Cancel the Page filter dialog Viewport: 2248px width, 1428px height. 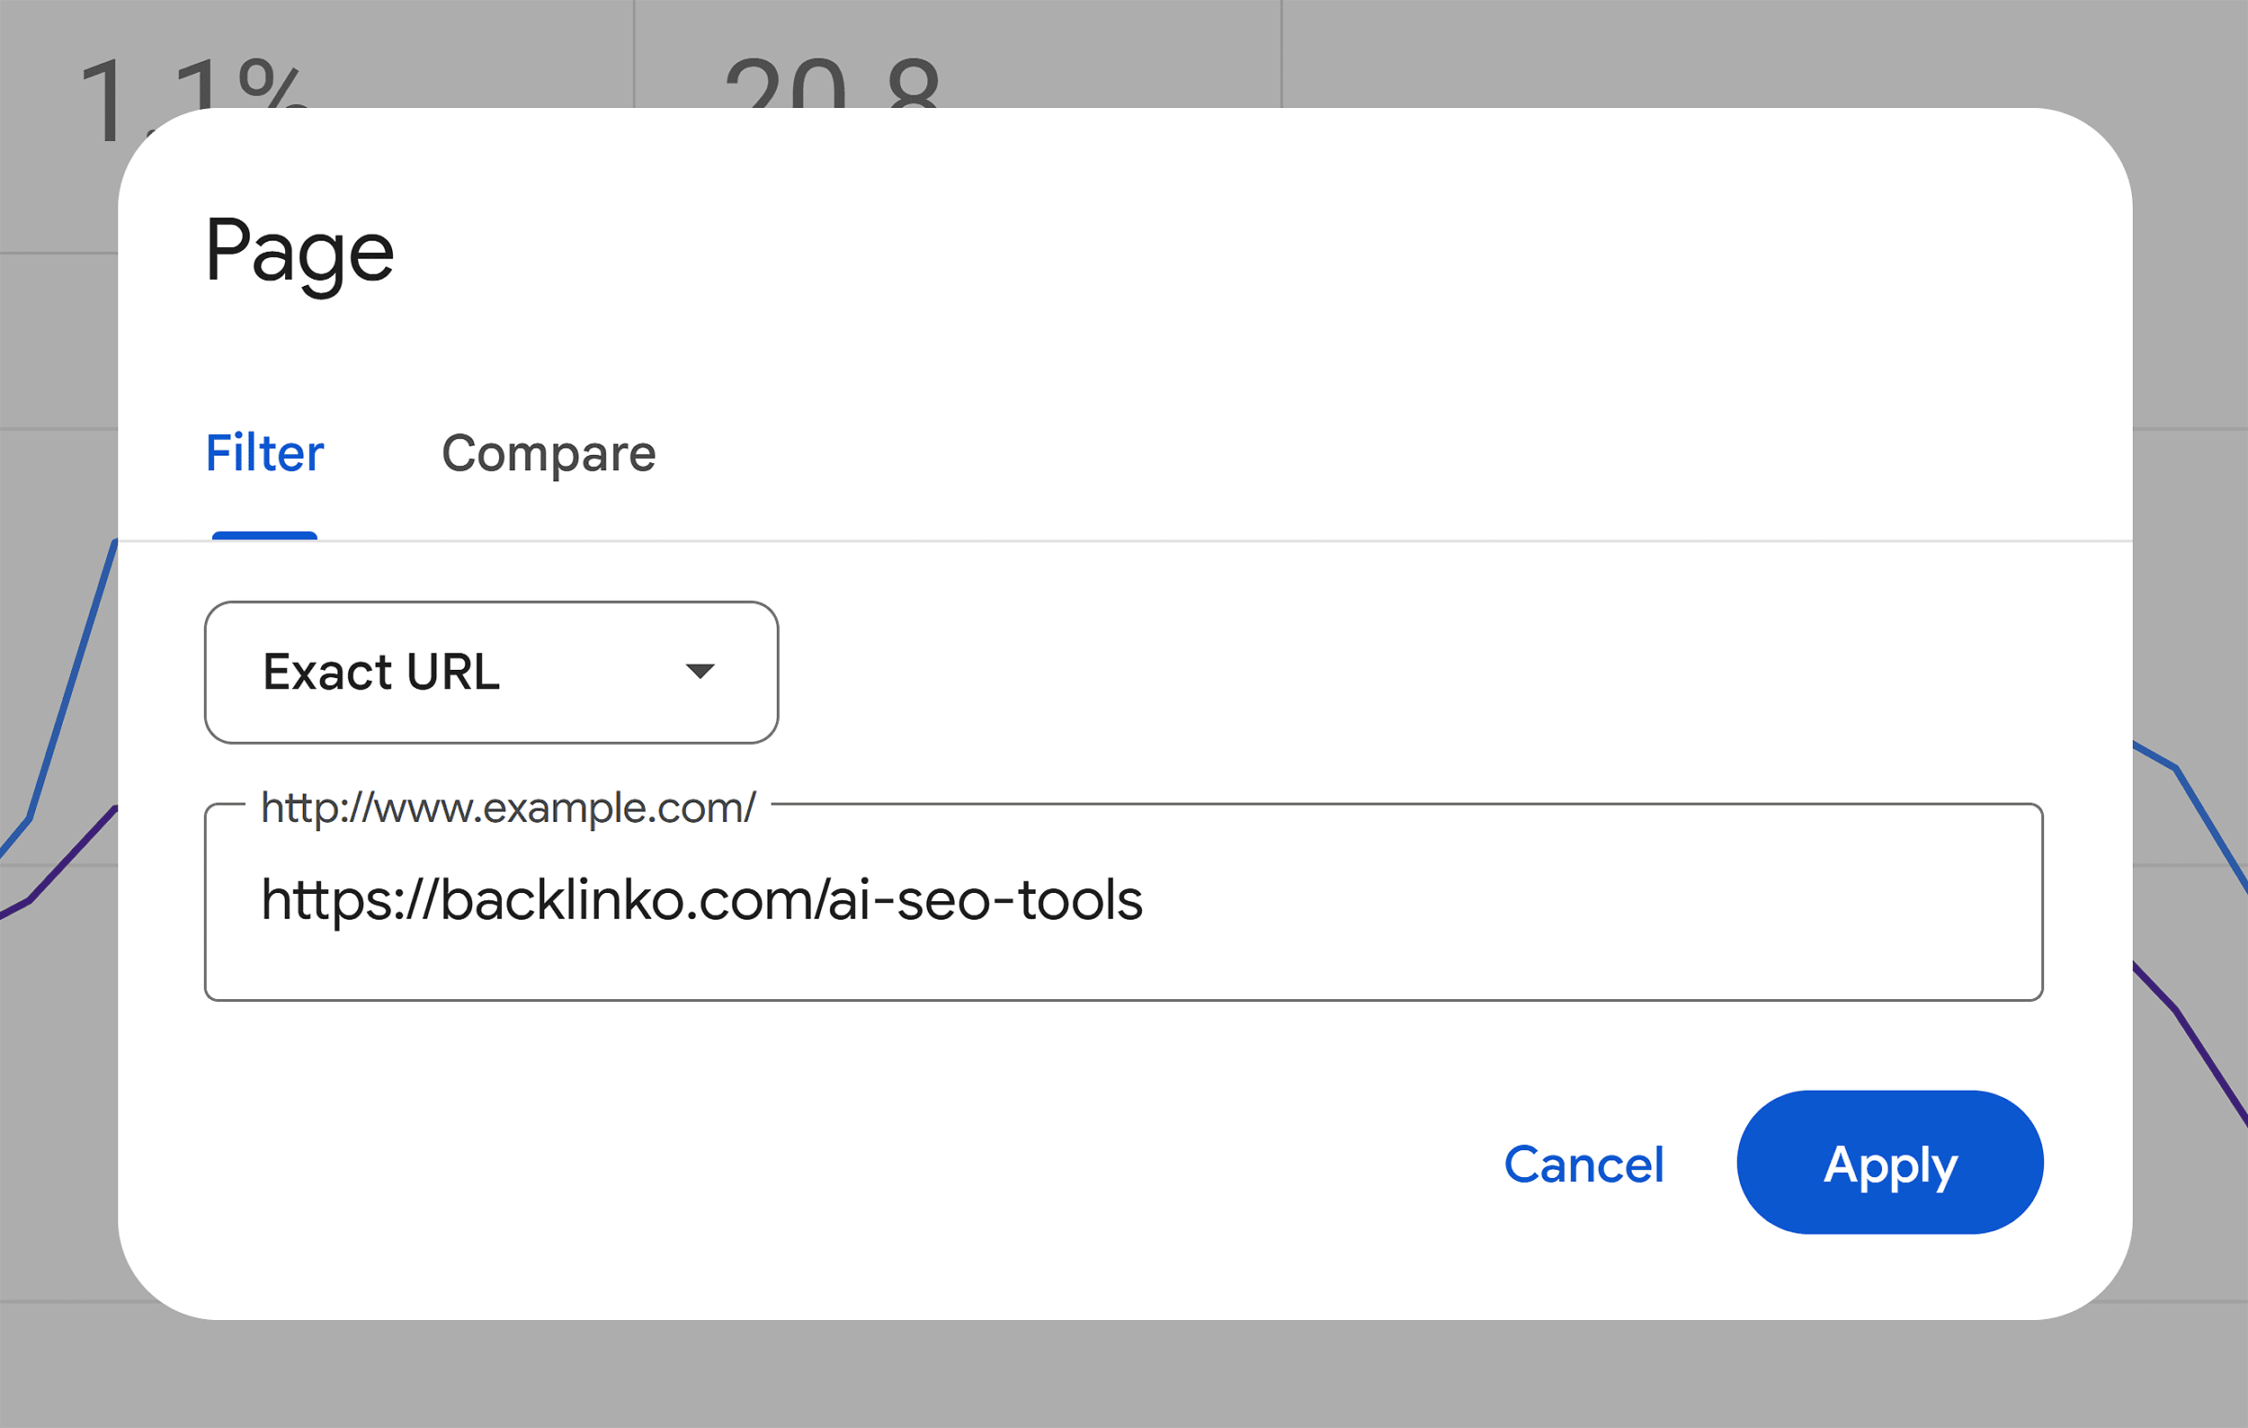(x=1583, y=1165)
